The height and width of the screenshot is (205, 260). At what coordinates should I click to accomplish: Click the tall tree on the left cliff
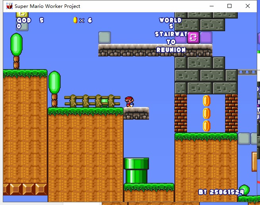tap(16, 51)
